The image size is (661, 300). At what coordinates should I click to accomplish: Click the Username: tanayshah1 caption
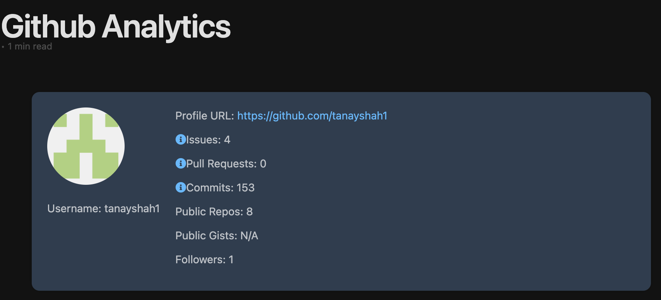click(x=103, y=209)
